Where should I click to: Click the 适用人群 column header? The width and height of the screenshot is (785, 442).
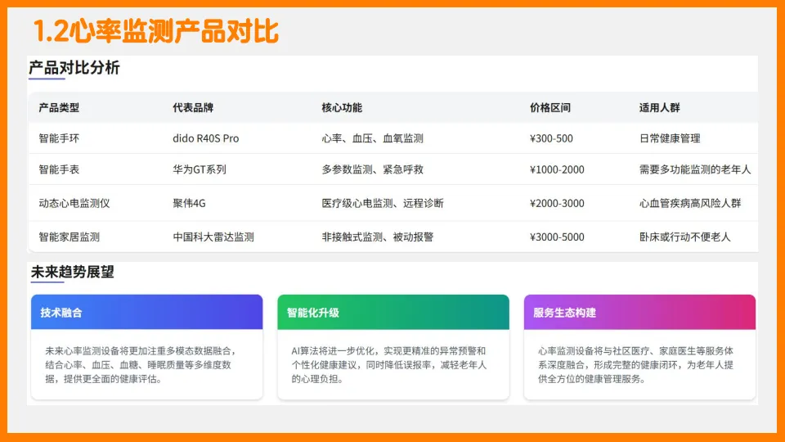(x=659, y=108)
